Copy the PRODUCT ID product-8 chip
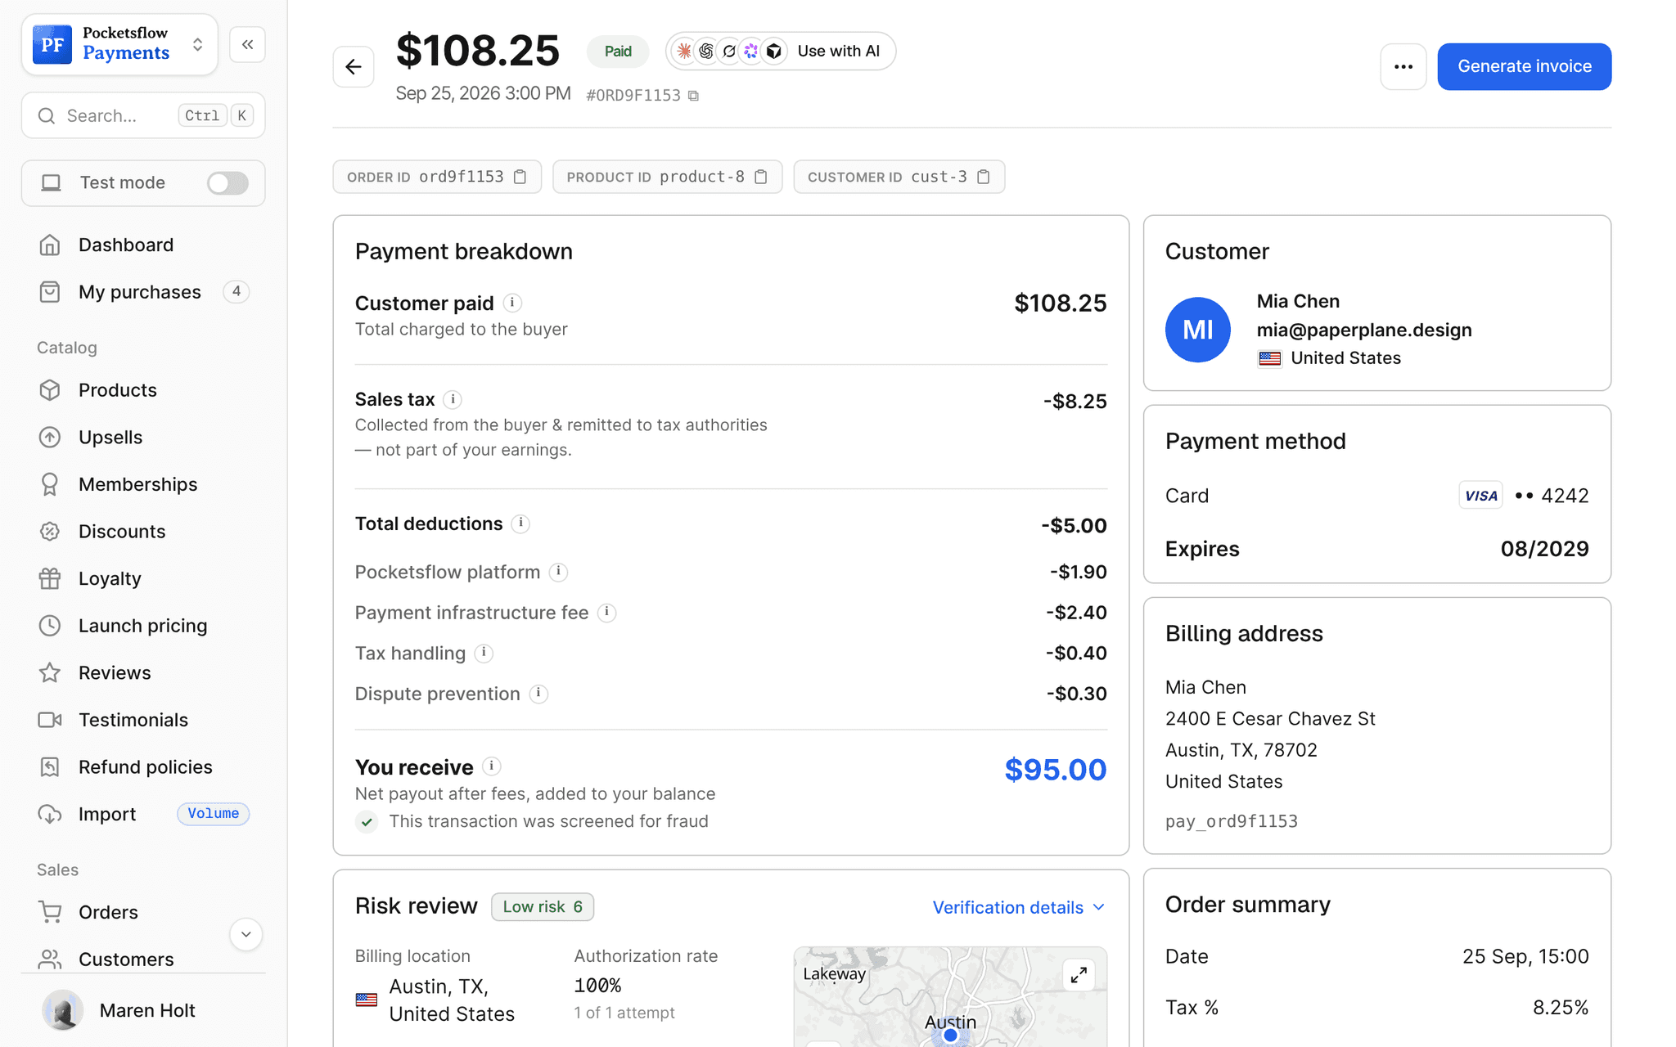Viewport: 1676px width, 1047px height. coord(761,177)
